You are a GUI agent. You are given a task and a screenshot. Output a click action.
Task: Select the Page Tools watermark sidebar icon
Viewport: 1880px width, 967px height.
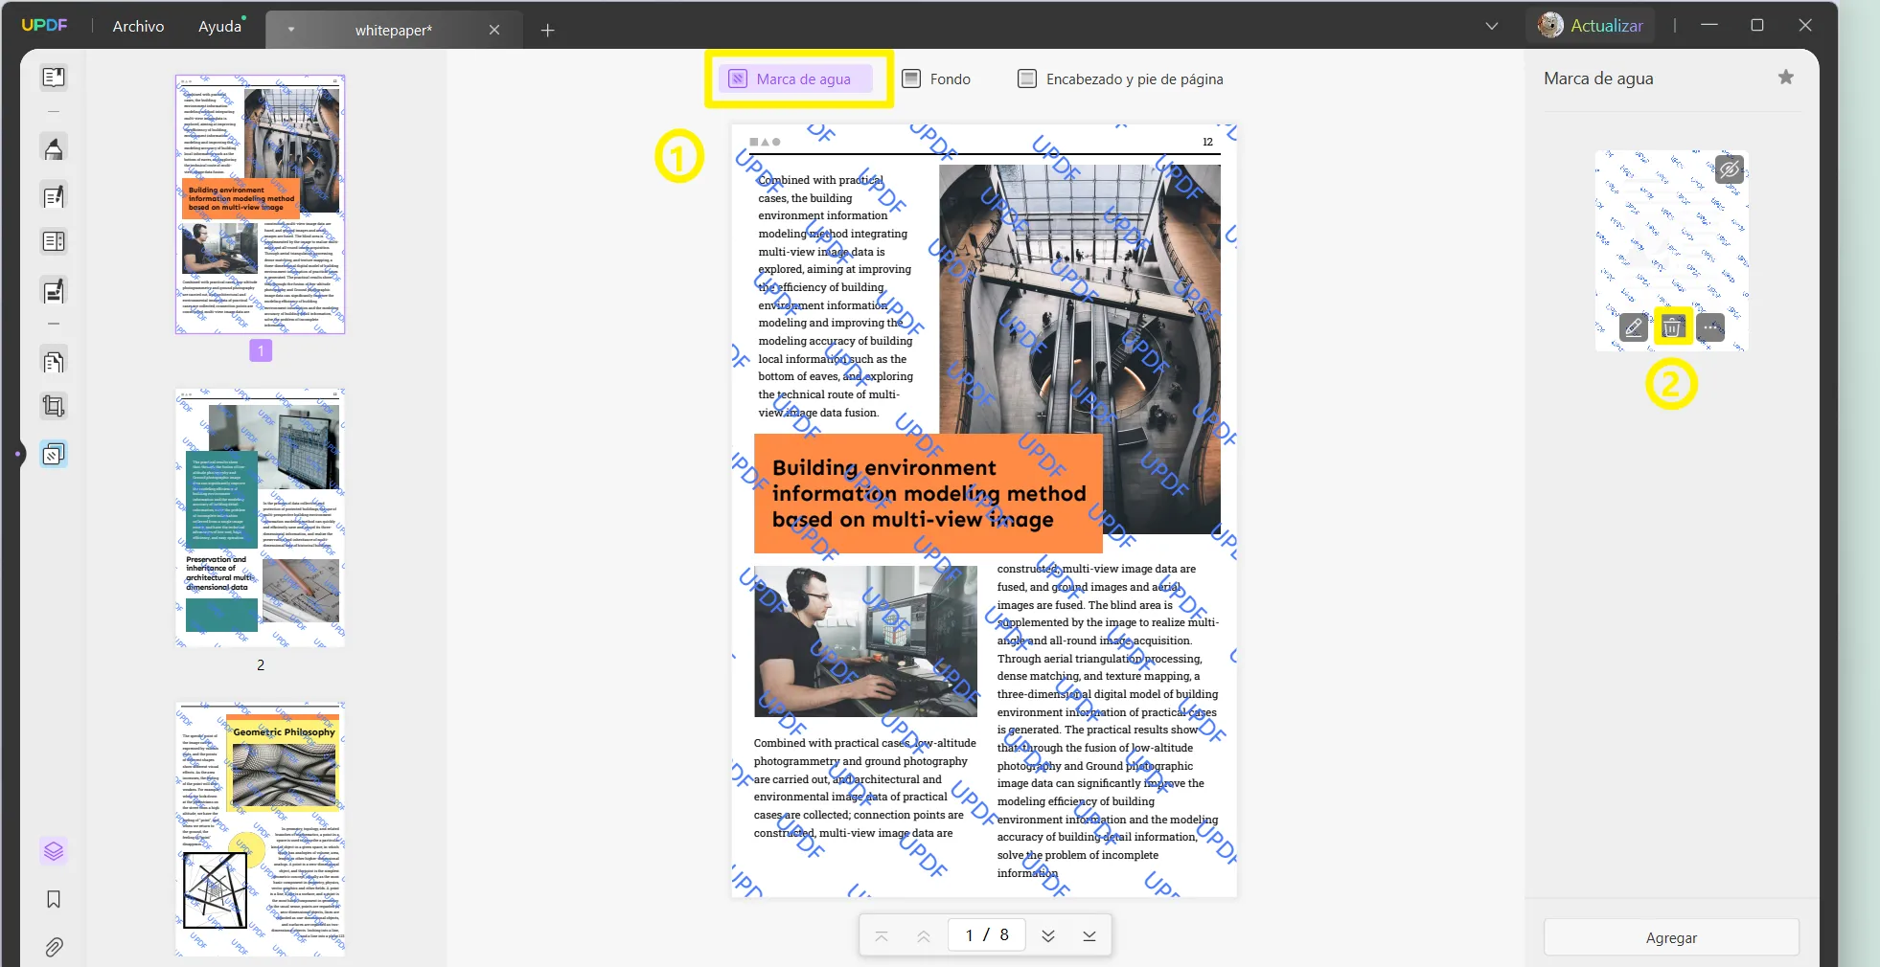pyautogui.click(x=54, y=454)
